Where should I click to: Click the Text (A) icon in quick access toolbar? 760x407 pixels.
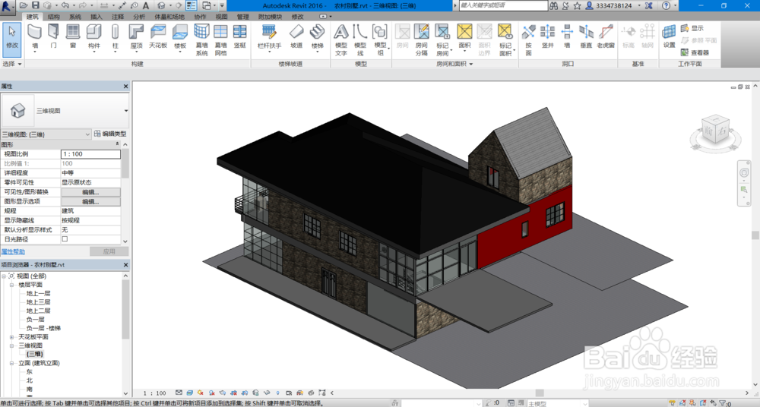click(x=145, y=5)
